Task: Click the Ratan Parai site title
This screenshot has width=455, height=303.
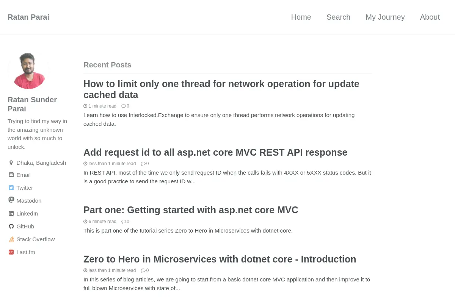Action: (28, 17)
